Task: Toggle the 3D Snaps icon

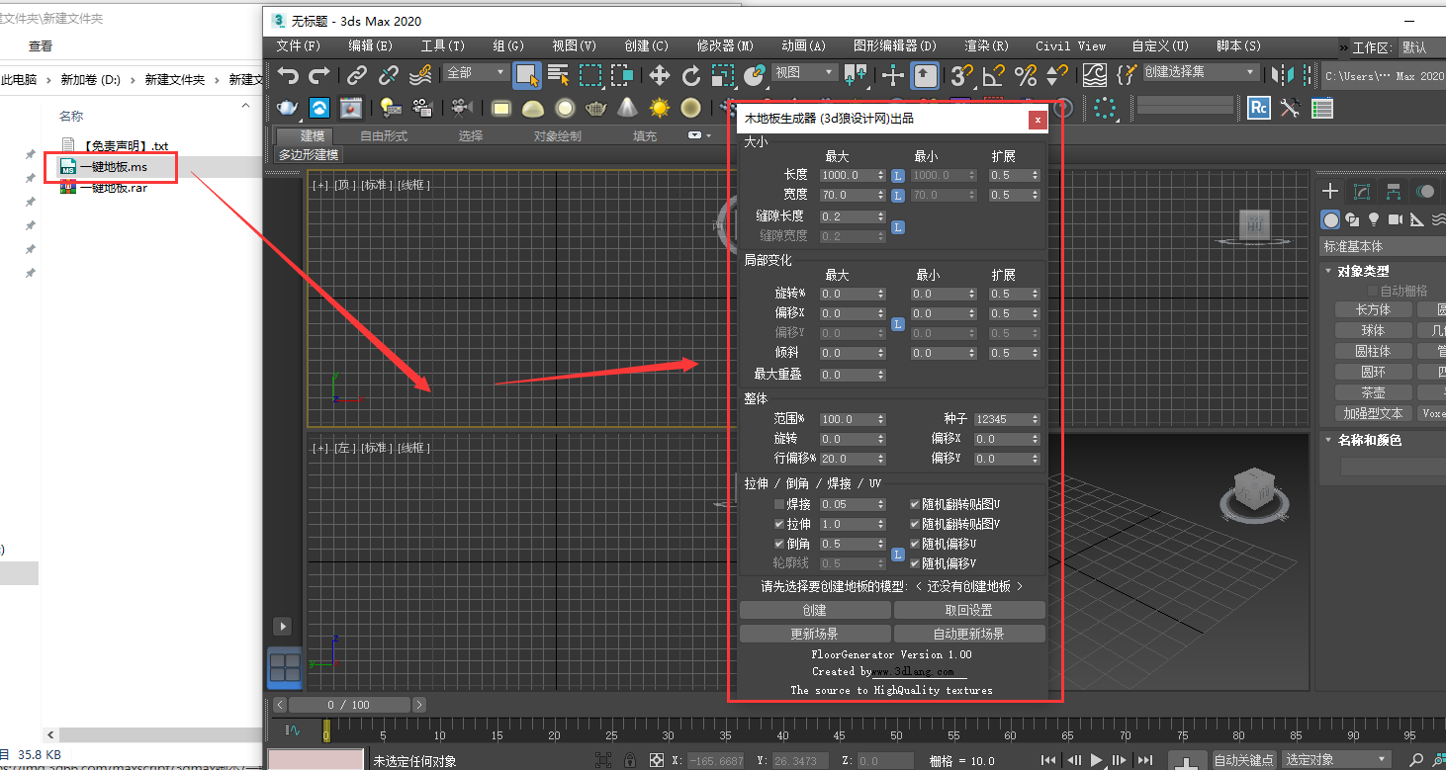Action: click(x=960, y=74)
